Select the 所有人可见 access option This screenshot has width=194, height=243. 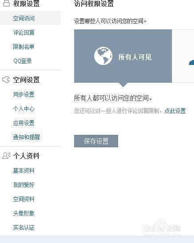pyautogui.click(x=123, y=56)
